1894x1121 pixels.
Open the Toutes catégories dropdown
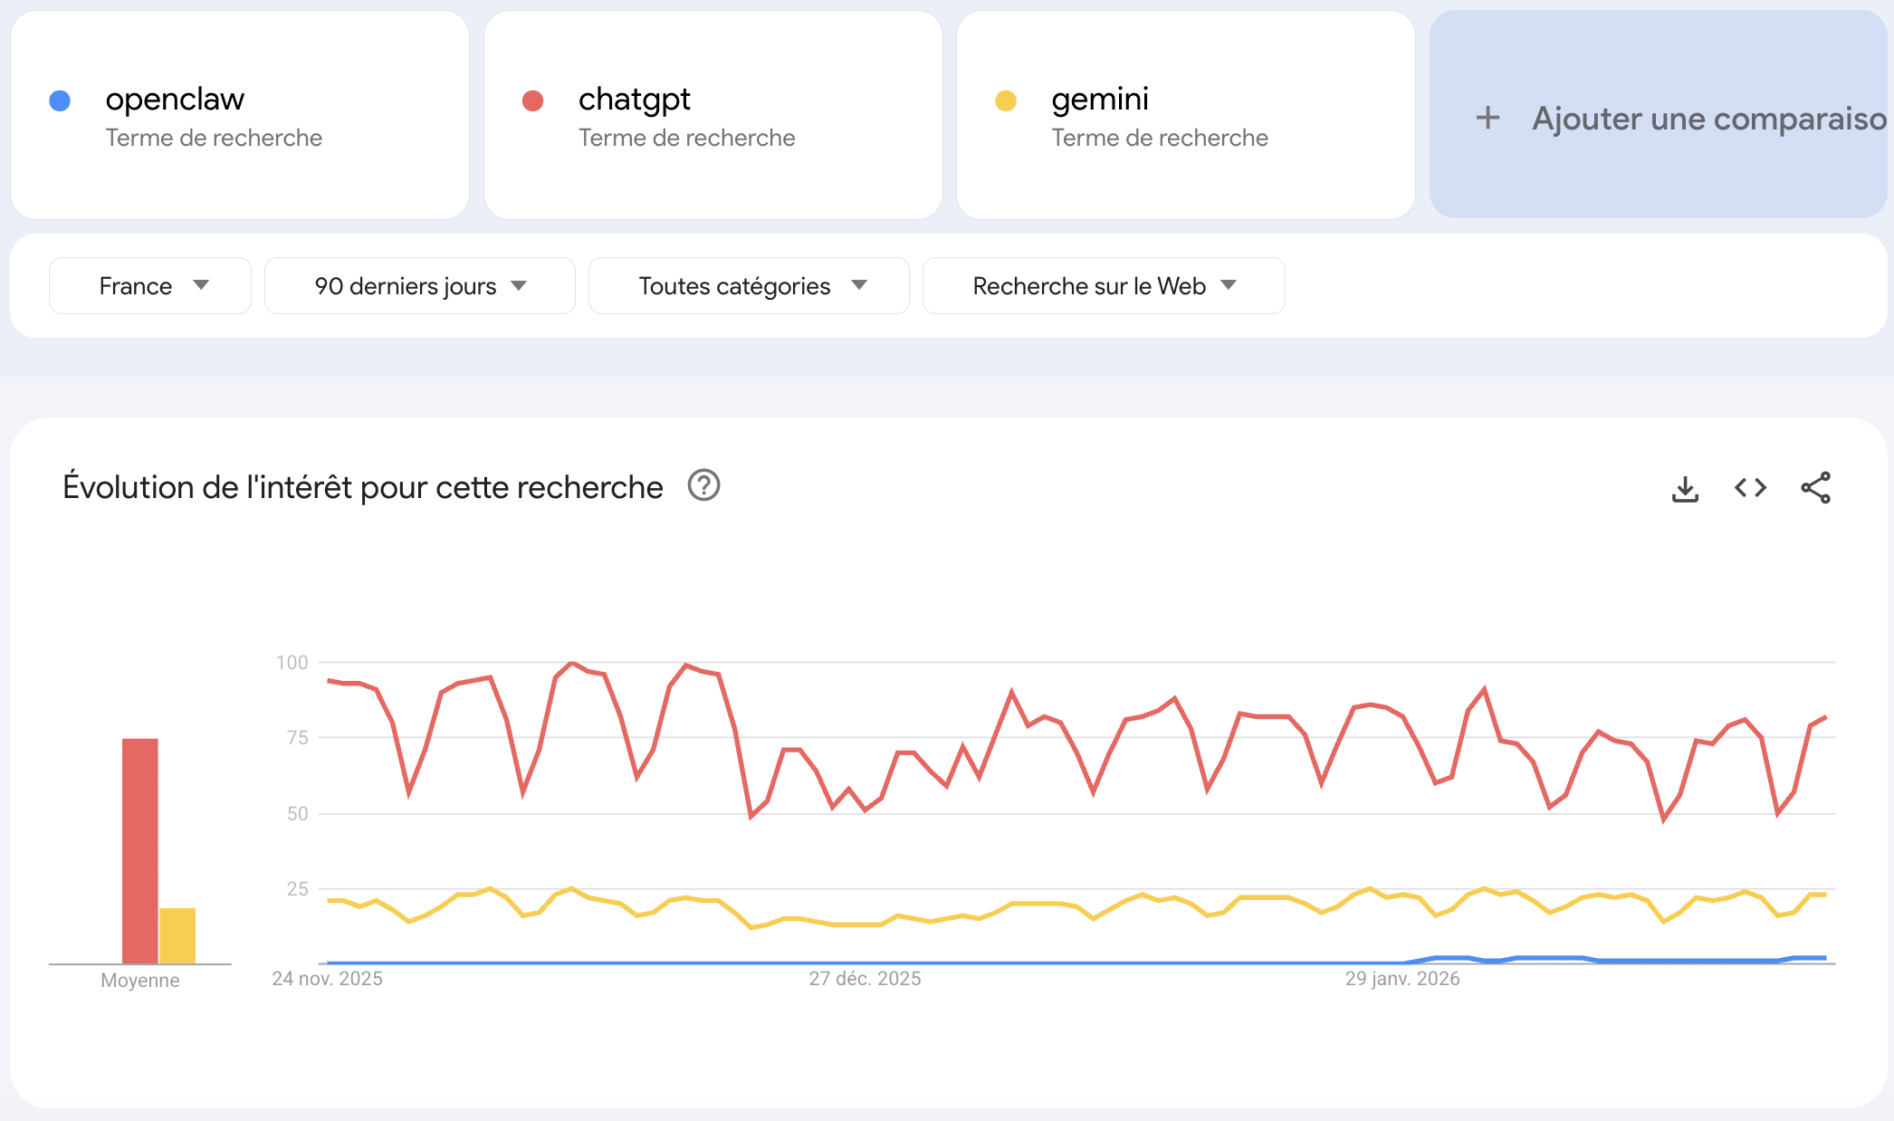[749, 286]
